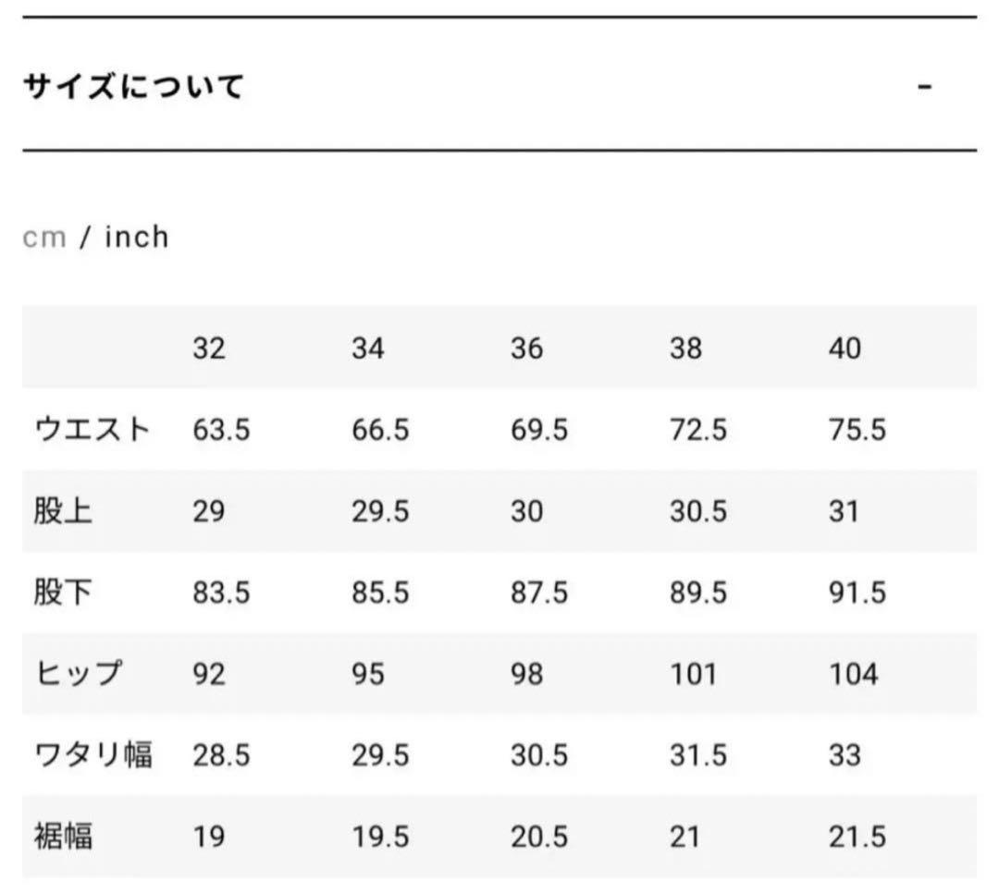Image resolution: width=999 pixels, height=893 pixels.
Task: Click the inseam value 87.5 cell
Action: coord(539,593)
